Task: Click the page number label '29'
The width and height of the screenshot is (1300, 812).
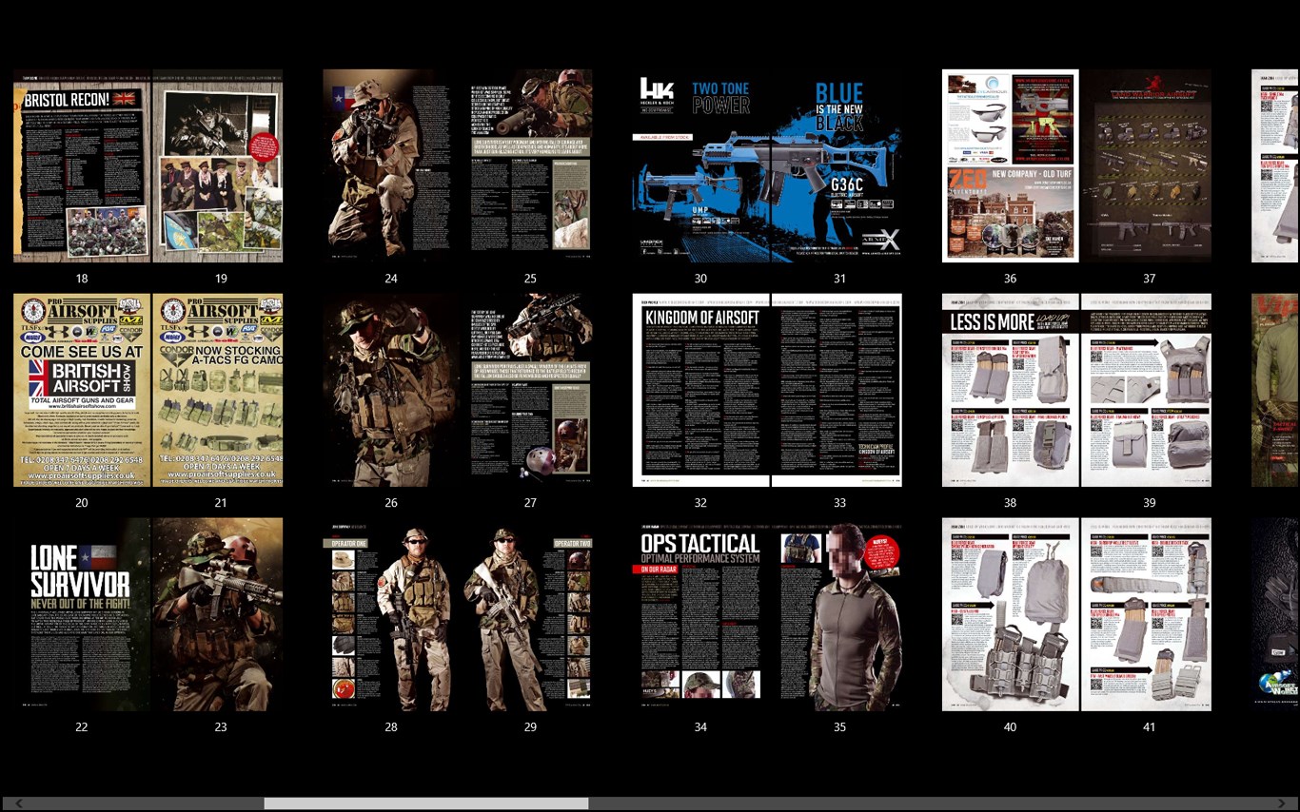Action: pyautogui.click(x=530, y=727)
